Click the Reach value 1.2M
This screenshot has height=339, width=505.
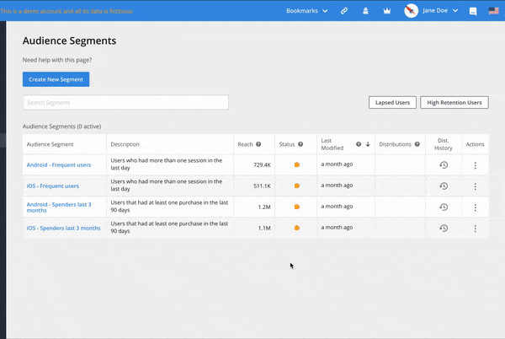point(264,207)
